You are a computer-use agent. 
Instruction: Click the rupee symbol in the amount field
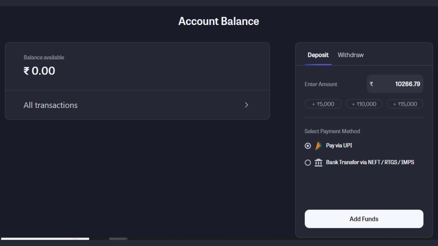[x=371, y=84]
